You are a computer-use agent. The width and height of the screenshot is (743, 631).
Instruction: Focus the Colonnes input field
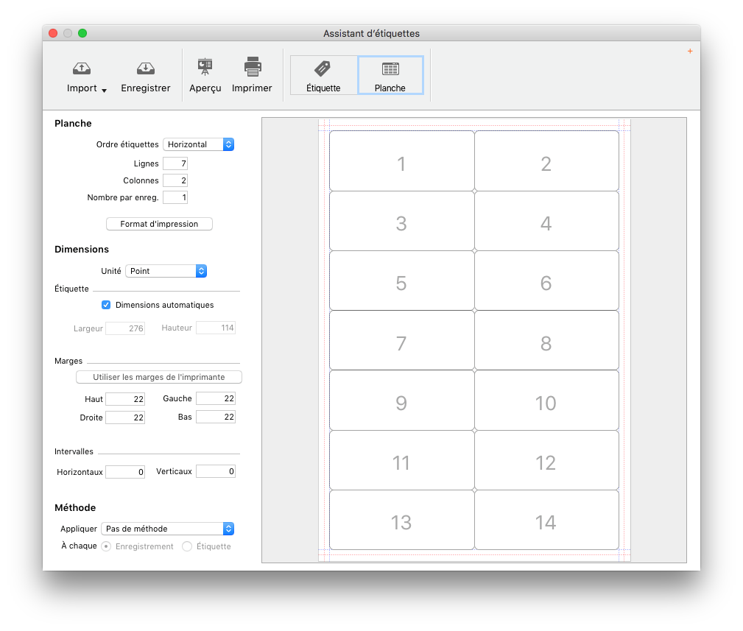pos(175,180)
